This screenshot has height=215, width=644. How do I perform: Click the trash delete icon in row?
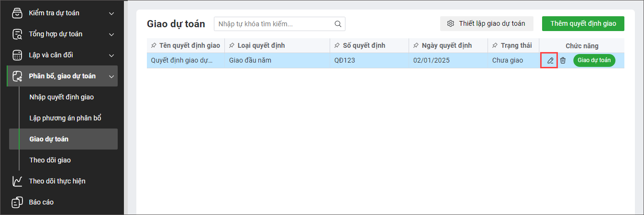[563, 61]
